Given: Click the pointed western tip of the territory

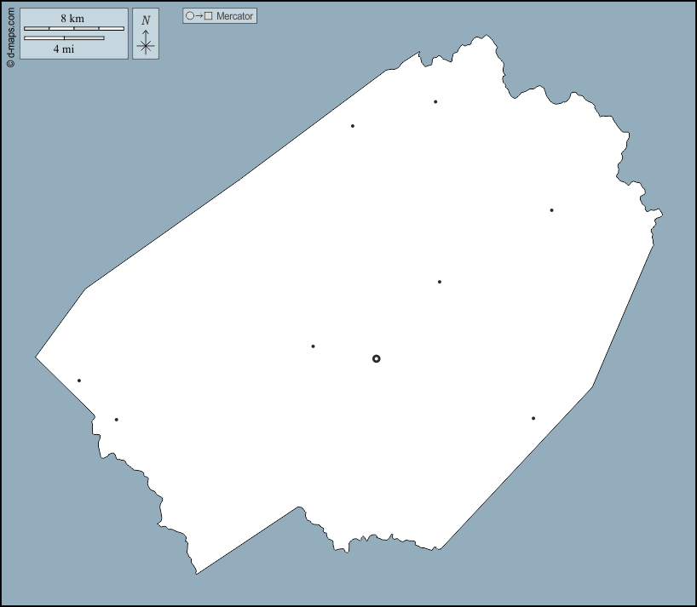Looking at the screenshot, I should click(36, 357).
